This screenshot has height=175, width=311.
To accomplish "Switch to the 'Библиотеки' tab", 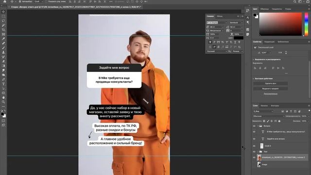I will (283, 42).
